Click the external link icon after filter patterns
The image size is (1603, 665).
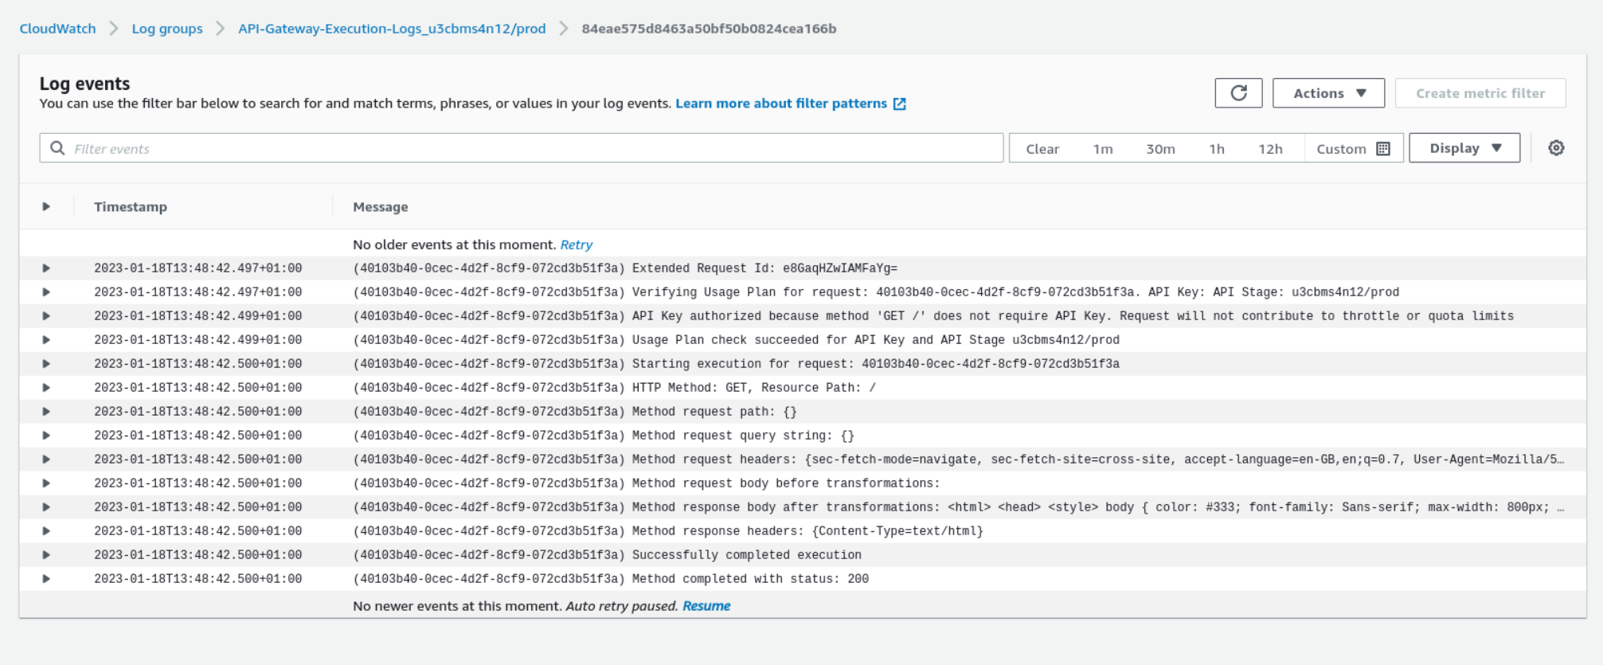click(x=900, y=104)
